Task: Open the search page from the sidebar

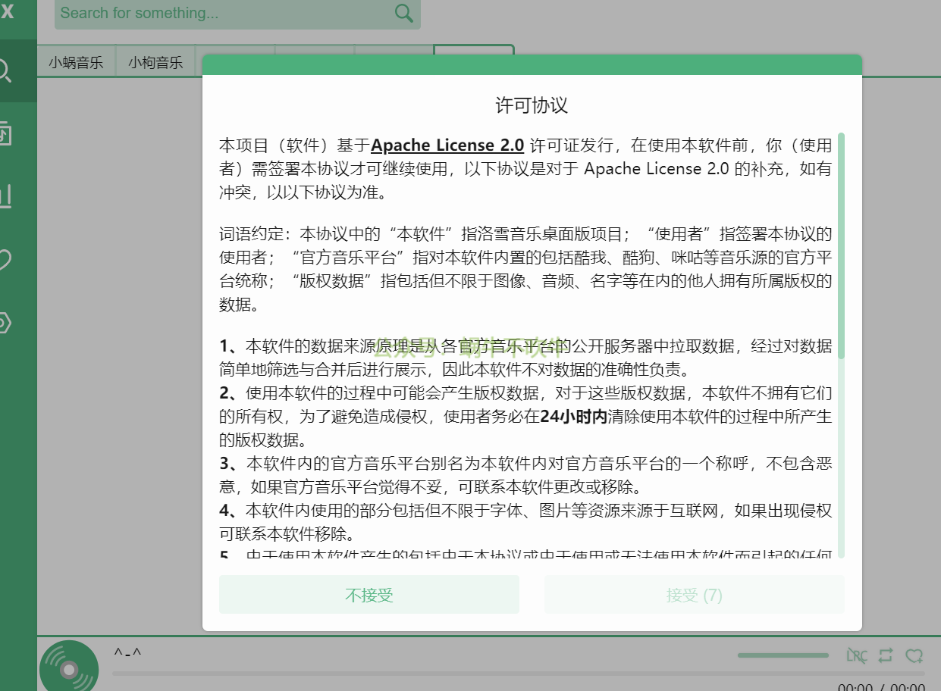Action: click(x=6, y=70)
